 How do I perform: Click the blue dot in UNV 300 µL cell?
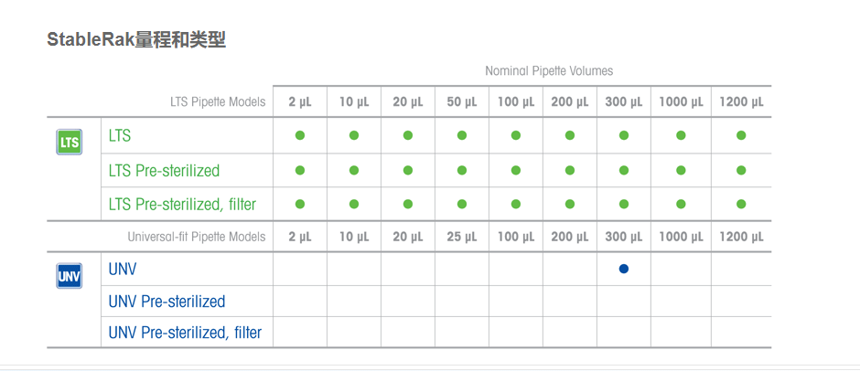[624, 269]
